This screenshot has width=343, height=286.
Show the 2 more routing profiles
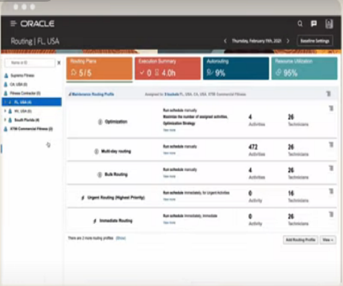[121, 238]
